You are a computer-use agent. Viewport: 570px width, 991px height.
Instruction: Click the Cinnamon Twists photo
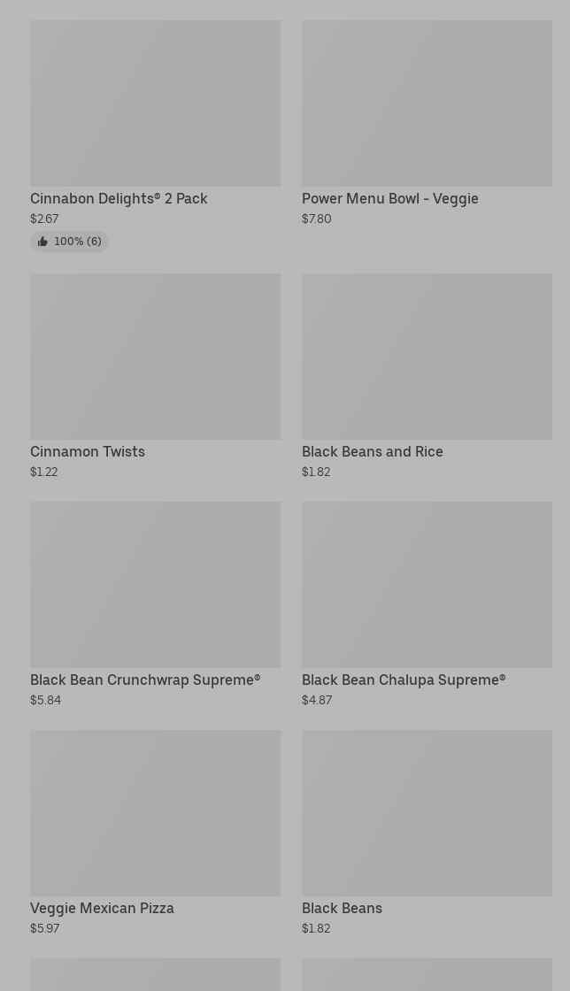click(155, 356)
